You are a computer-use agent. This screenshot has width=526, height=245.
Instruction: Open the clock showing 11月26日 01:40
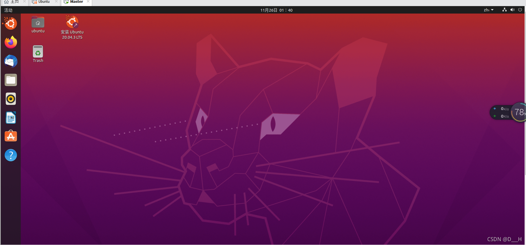pyautogui.click(x=276, y=10)
